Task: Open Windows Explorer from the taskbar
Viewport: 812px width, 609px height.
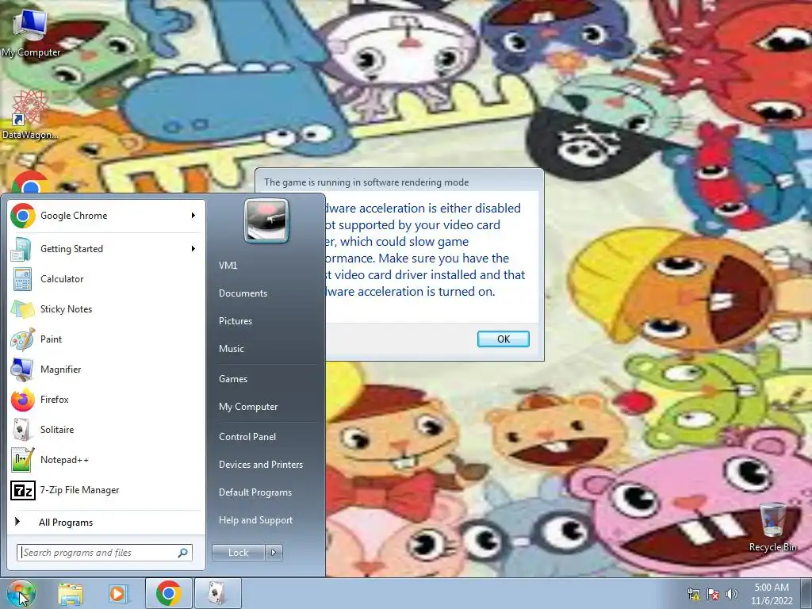Action: (x=71, y=593)
